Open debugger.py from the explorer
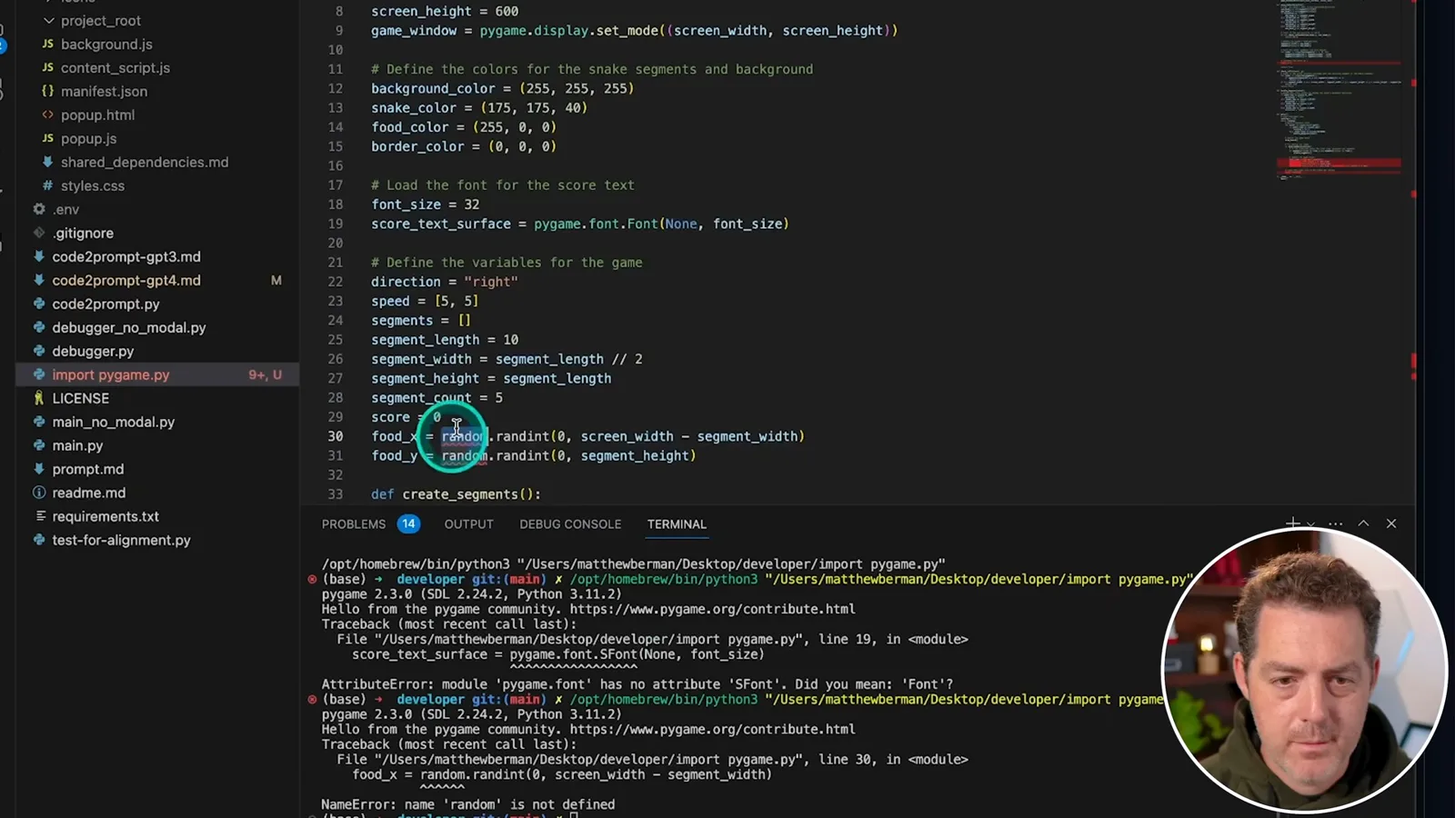The width and height of the screenshot is (1455, 818). click(x=93, y=351)
